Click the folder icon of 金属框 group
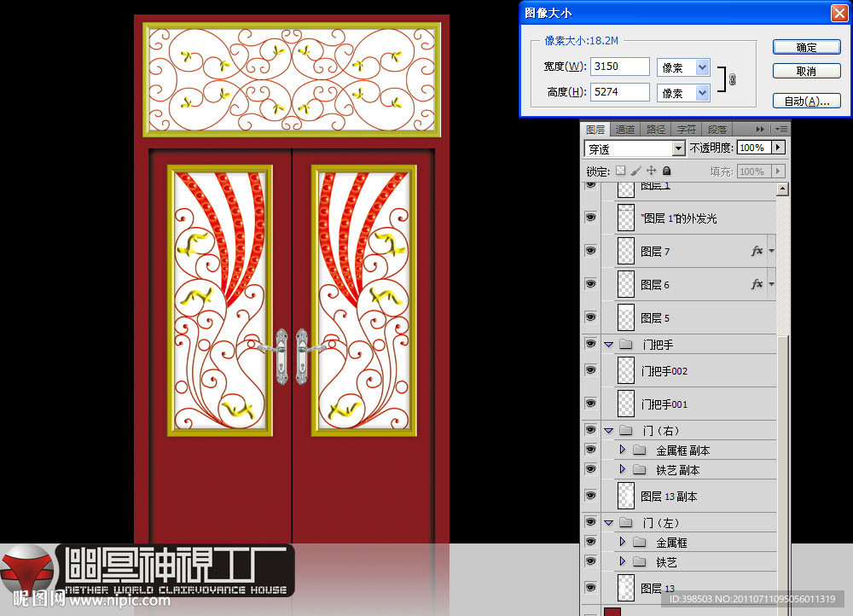Image resolution: width=853 pixels, height=616 pixels. pyautogui.click(x=639, y=543)
